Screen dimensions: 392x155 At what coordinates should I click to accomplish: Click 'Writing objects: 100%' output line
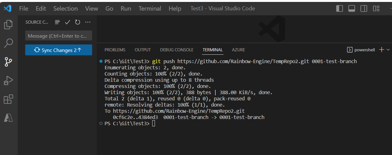click(188, 93)
